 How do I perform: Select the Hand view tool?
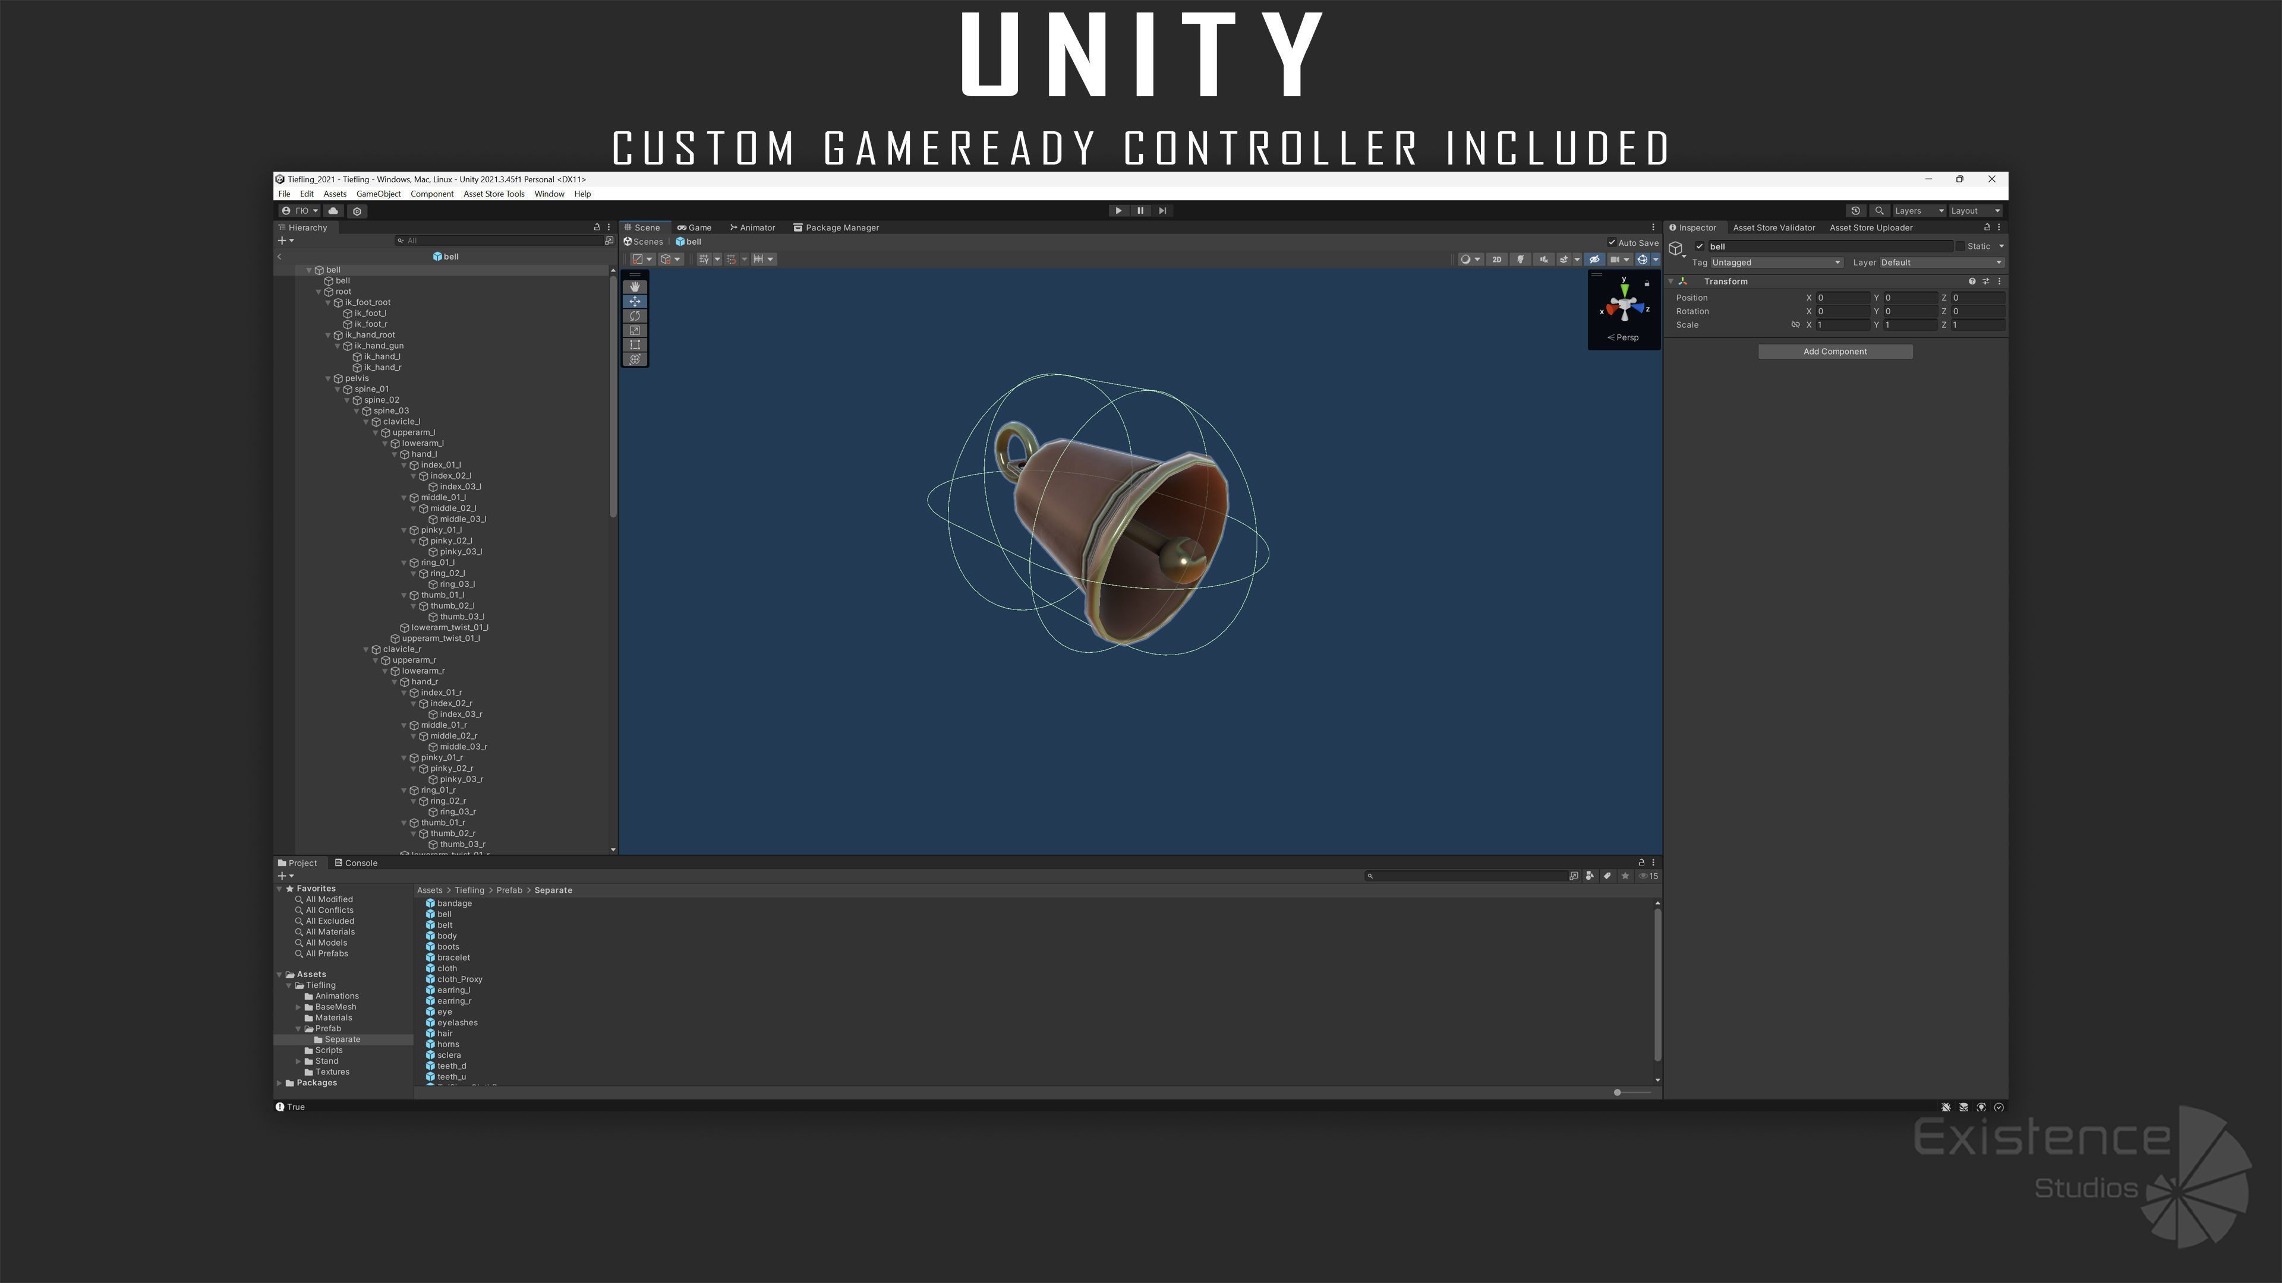[x=634, y=287]
